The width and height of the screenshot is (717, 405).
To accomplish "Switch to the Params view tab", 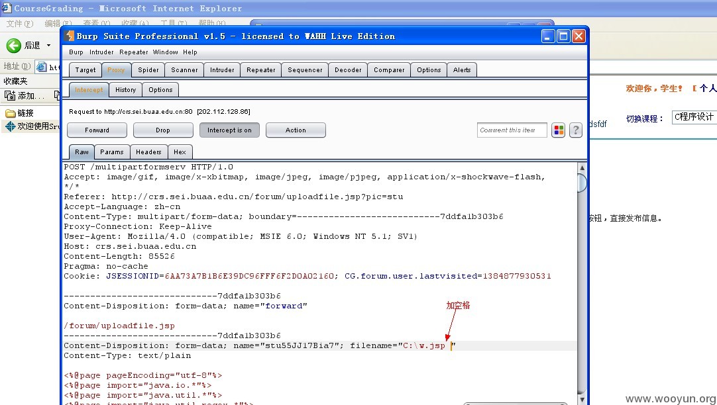I will 112,152.
